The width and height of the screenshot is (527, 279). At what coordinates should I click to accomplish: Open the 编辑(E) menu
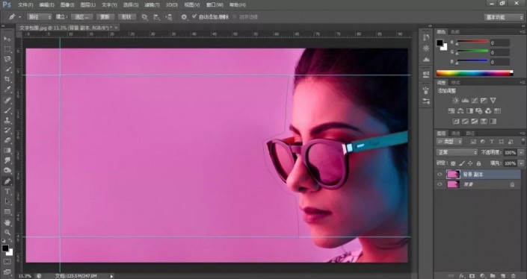(x=46, y=4)
